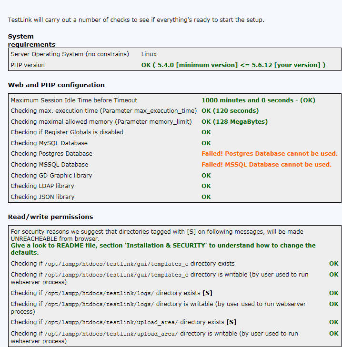This screenshot has width=342, height=347.
Task: Click 'Checking GD Graphic library' label
Action: 51,176
